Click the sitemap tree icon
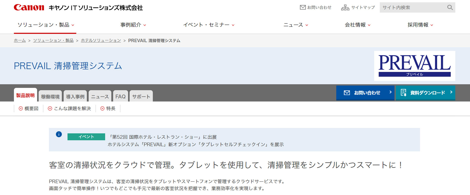Viewport: 470px width, 195px height. click(x=345, y=8)
